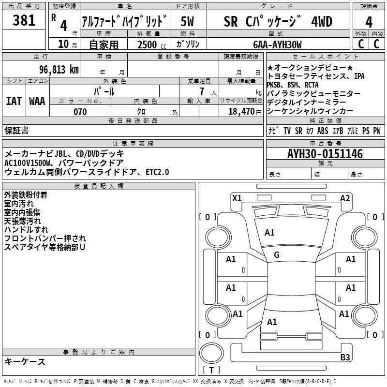This screenshot has width=387, height=387.
Task: Click the B3 mark below the car diagram
Action: click(345, 357)
